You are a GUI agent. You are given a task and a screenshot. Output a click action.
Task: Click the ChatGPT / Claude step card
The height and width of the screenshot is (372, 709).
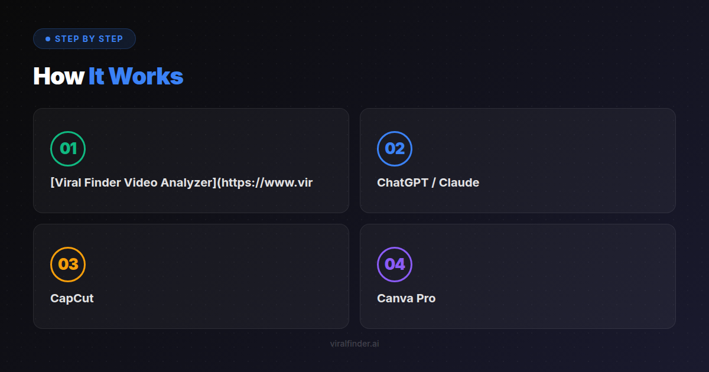pos(517,160)
